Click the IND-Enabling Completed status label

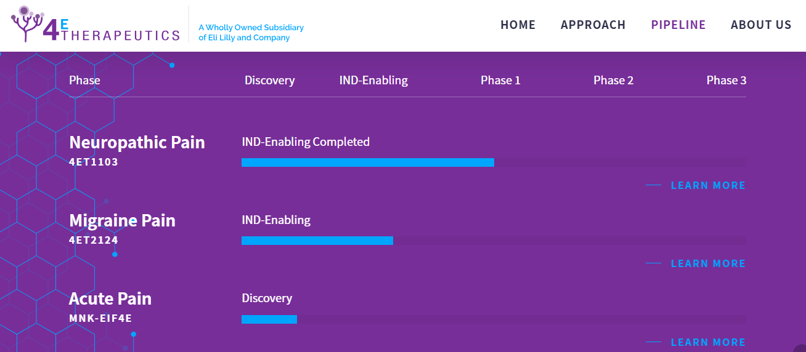[x=306, y=142]
